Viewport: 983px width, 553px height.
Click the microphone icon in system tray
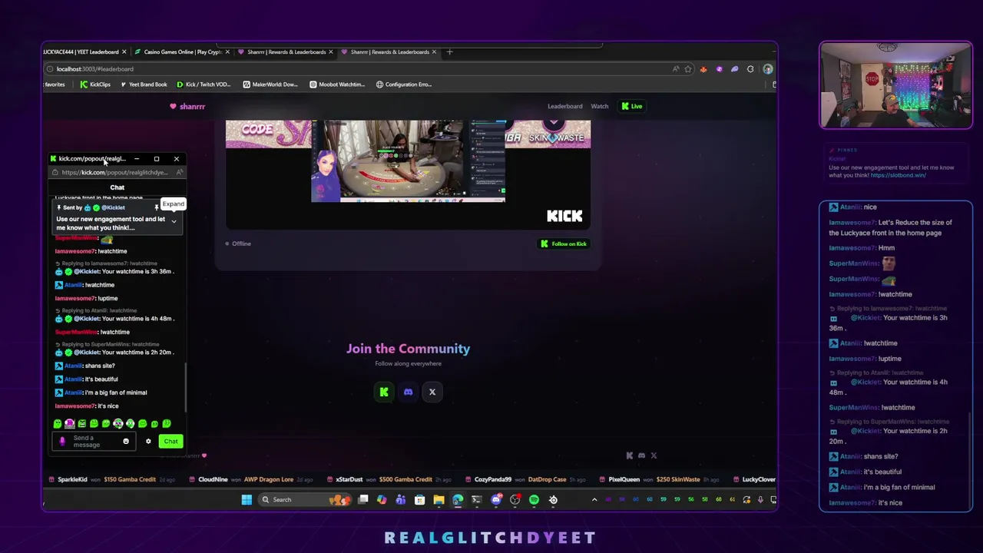(x=760, y=499)
